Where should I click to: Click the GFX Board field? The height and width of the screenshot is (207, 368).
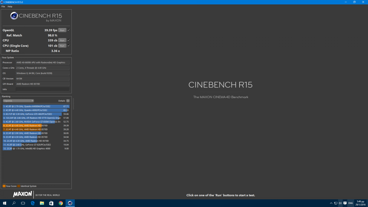pyautogui.click(x=43, y=84)
